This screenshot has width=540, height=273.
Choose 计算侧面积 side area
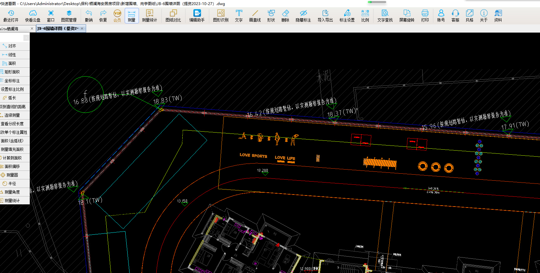pos(15,158)
